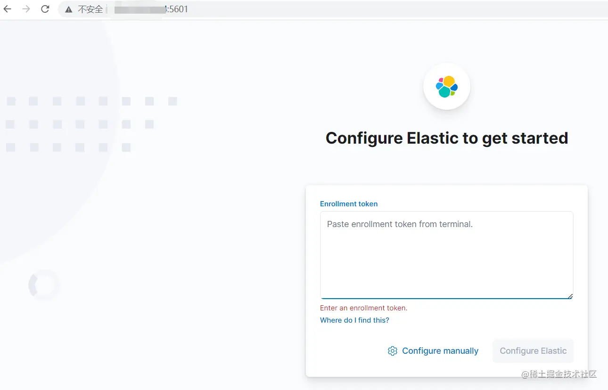Open the Where do I find this? link
This screenshot has width=608, height=390.
(354, 320)
